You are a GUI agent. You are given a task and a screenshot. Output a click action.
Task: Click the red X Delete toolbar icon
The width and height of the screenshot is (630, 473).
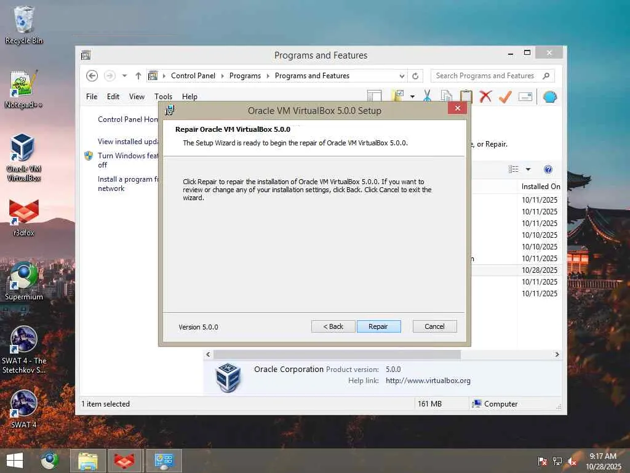point(486,97)
